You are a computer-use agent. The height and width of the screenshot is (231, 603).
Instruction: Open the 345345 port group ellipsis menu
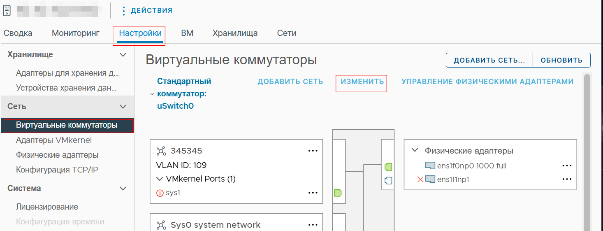[x=313, y=151]
